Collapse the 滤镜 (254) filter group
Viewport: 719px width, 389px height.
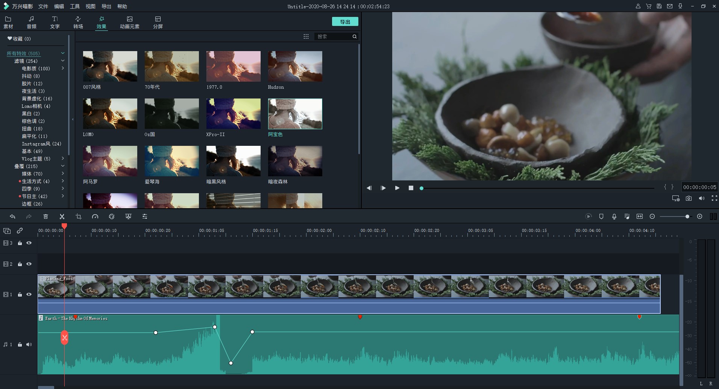(x=63, y=61)
